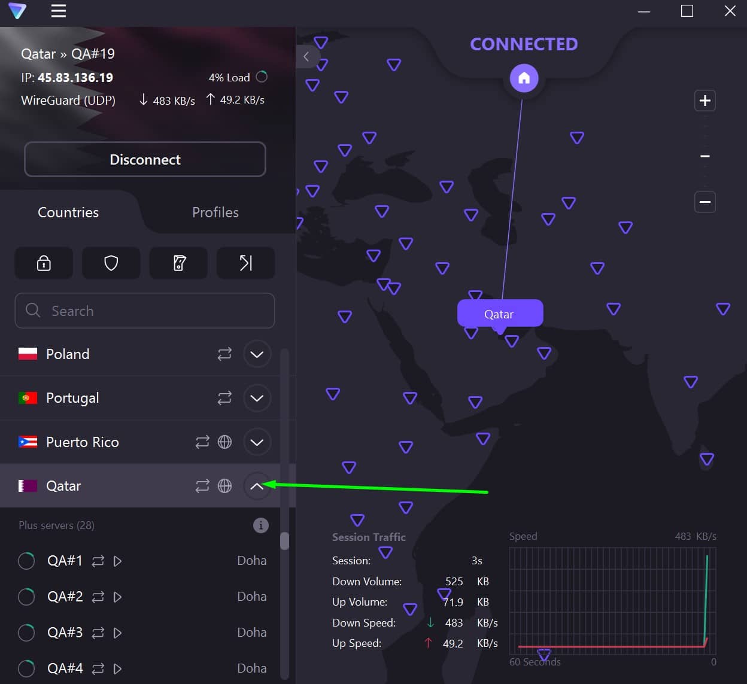Click the load circle of QA#1
The height and width of the screenshot is (684, 747).
(x=26, y=561)
